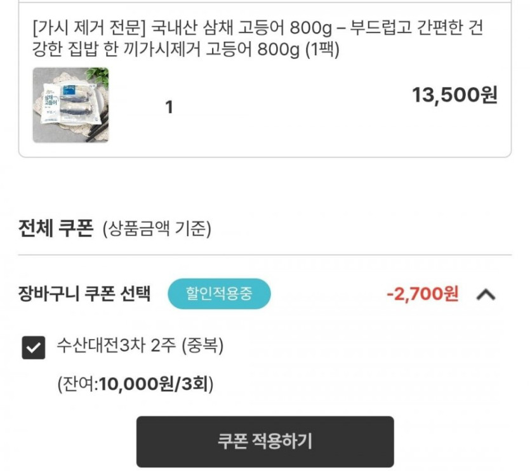Collapse the coupon list with the up chevron
The image size is (530, 471).
coord(486,294)
